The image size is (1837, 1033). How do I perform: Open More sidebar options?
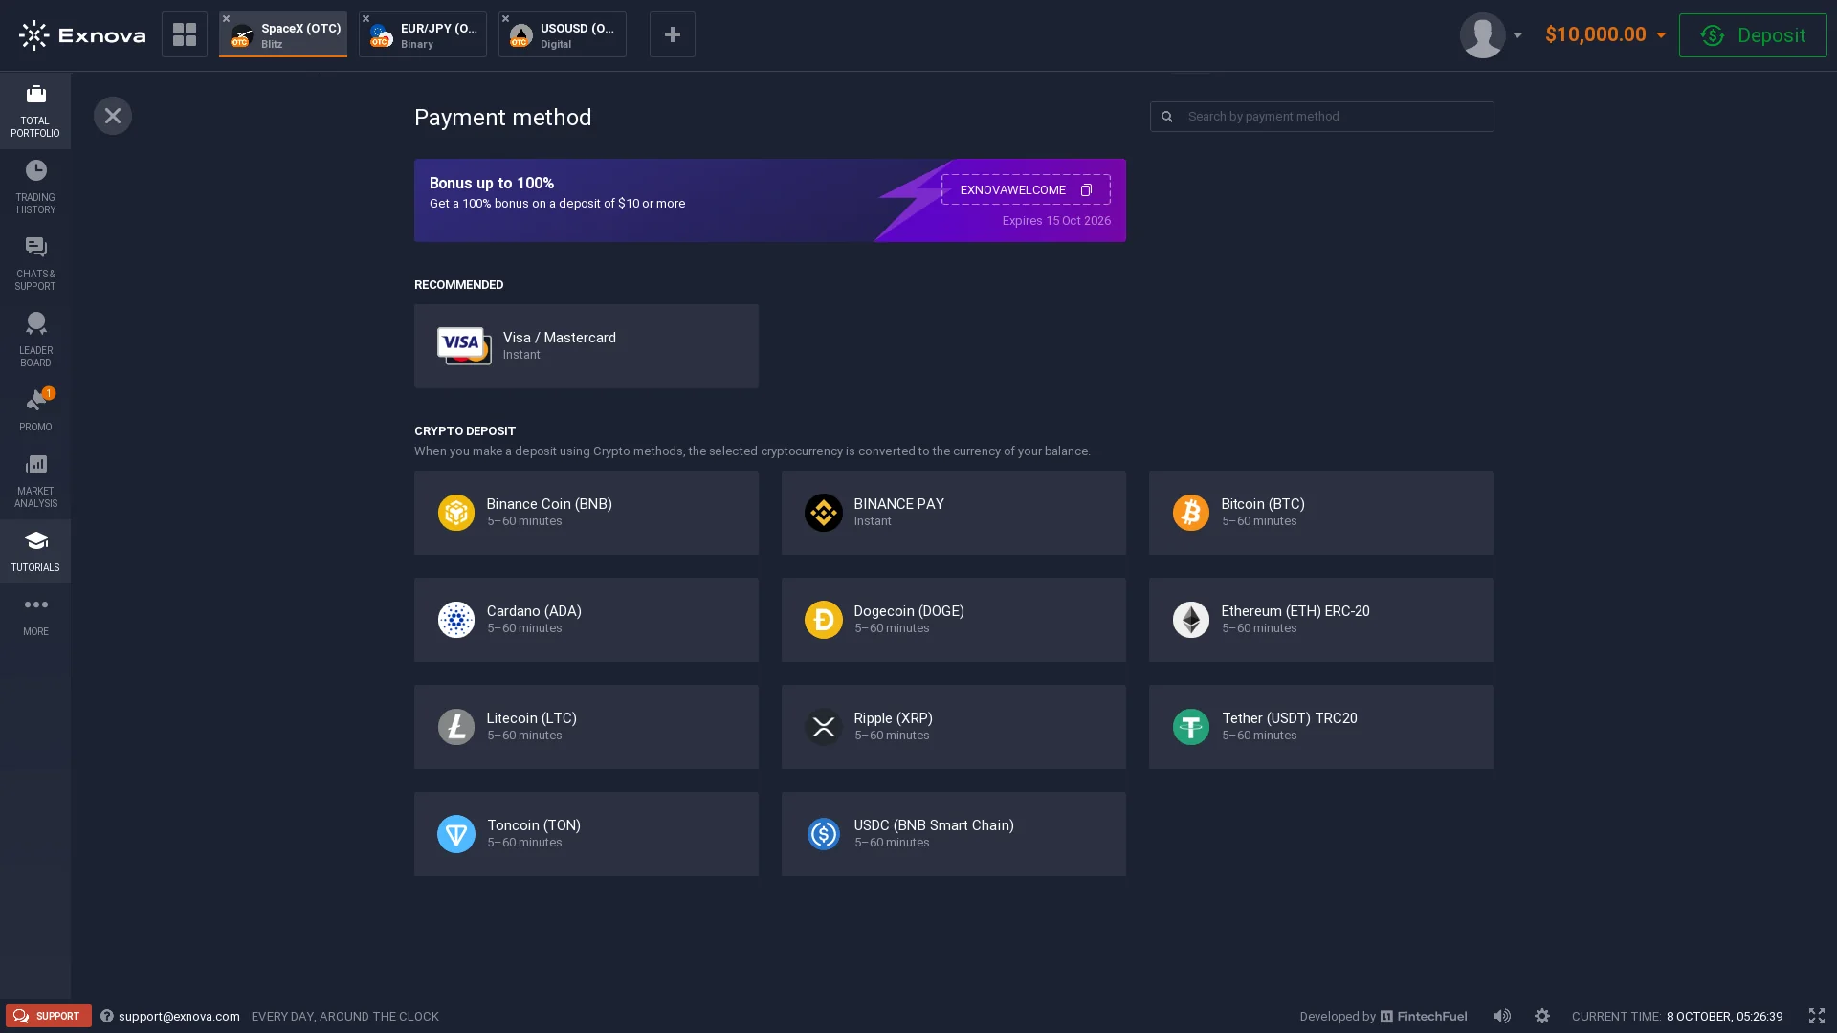point(35,615)
